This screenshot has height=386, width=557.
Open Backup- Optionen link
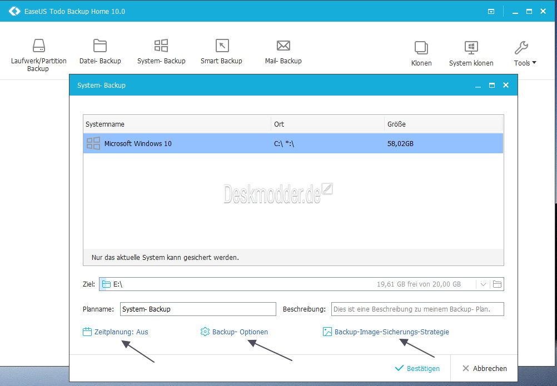(x=240, y=332)
